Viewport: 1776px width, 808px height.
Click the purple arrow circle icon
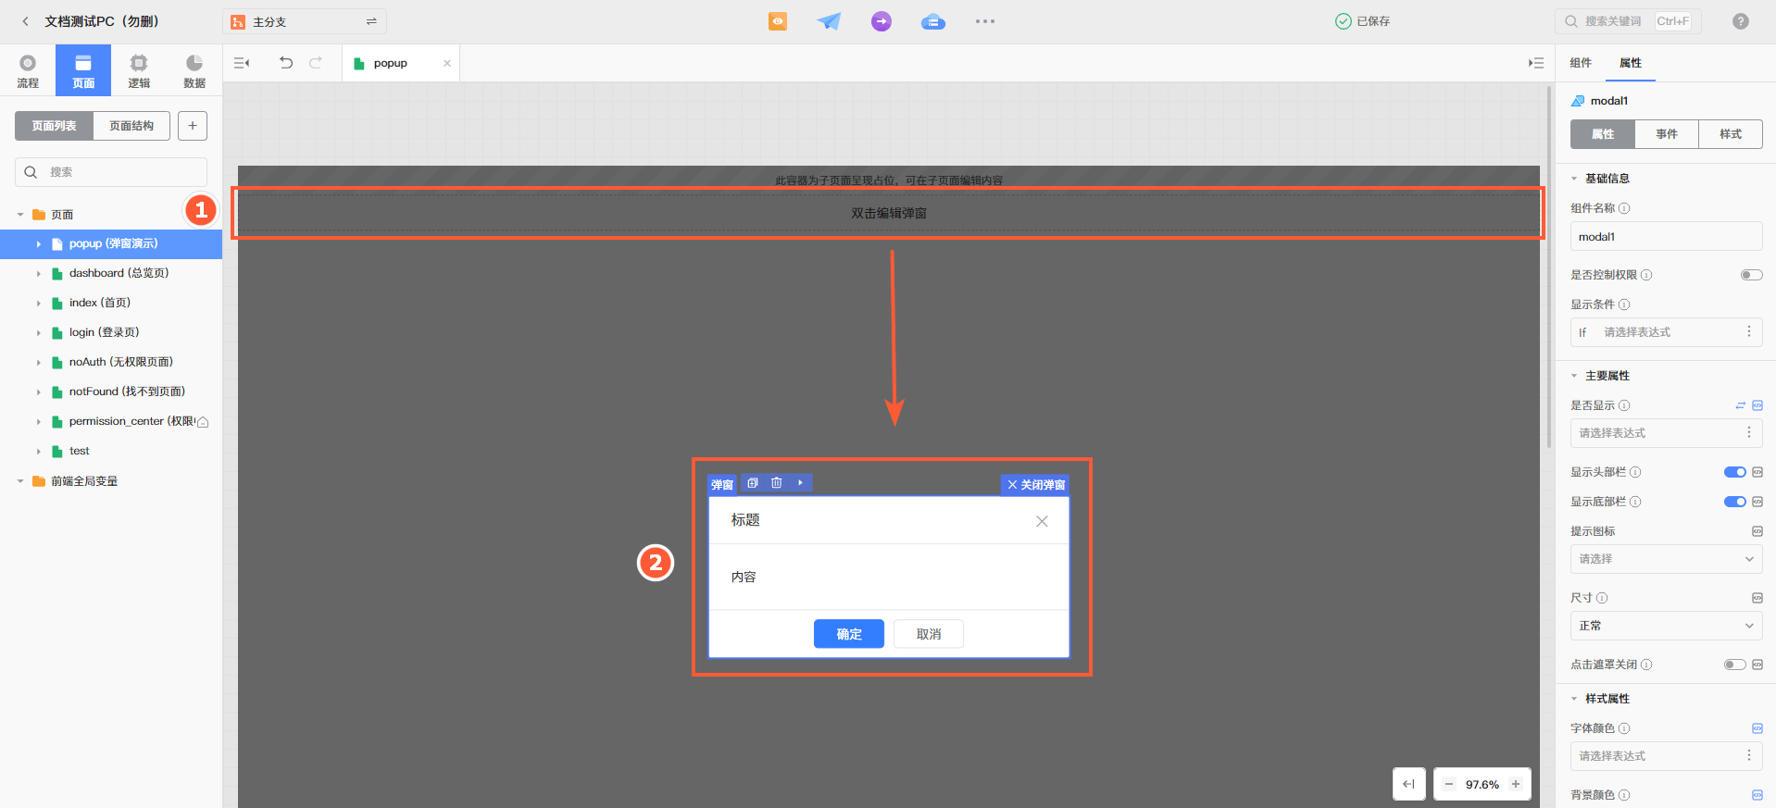pos(882,21)
